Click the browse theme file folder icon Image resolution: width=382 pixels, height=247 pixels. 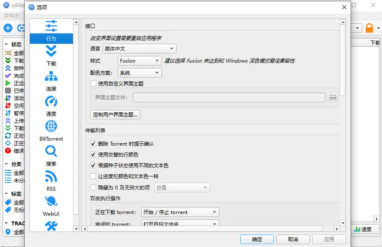[333, 98]
